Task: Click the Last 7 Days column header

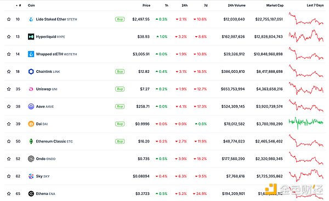Action: 315,5
